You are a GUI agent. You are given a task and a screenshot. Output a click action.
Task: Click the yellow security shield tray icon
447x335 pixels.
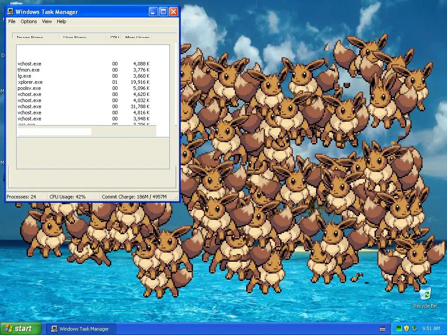406,328
